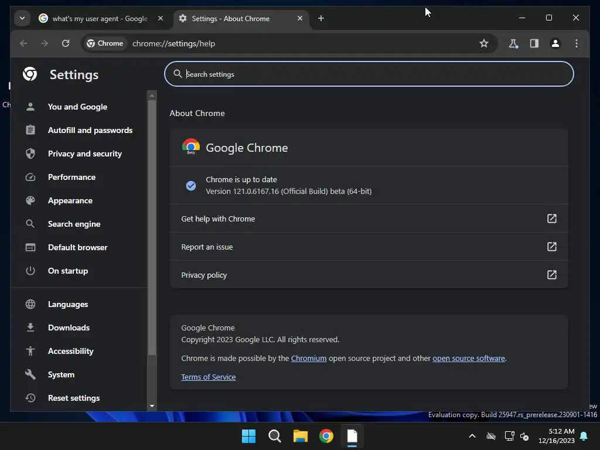Screen dimensions: 600x450
Task: Toggle the side panel icon
Action: (534, 43)
